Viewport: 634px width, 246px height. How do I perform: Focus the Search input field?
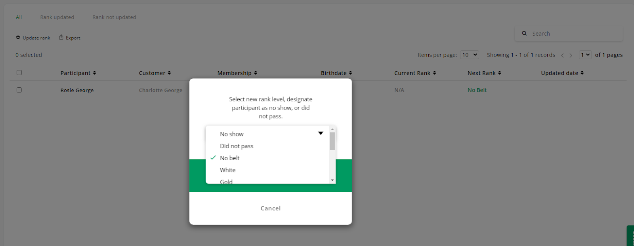(569, 34)
